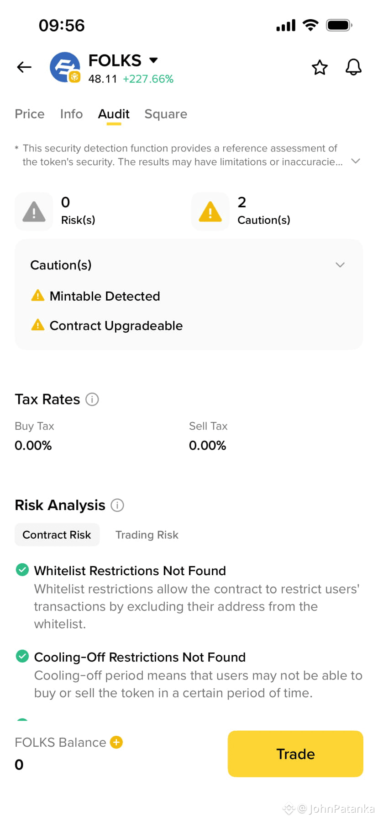The image size is (378, 820).
Task: Tap the back arrow icon
Action: point(24,67)
